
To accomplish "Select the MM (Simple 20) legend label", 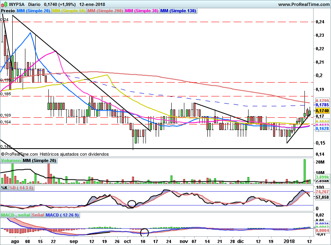I will (x=33, y=11).
